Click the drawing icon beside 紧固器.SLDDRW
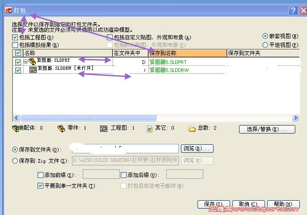This screenshot has height=215, width=307. pos(33,70)
